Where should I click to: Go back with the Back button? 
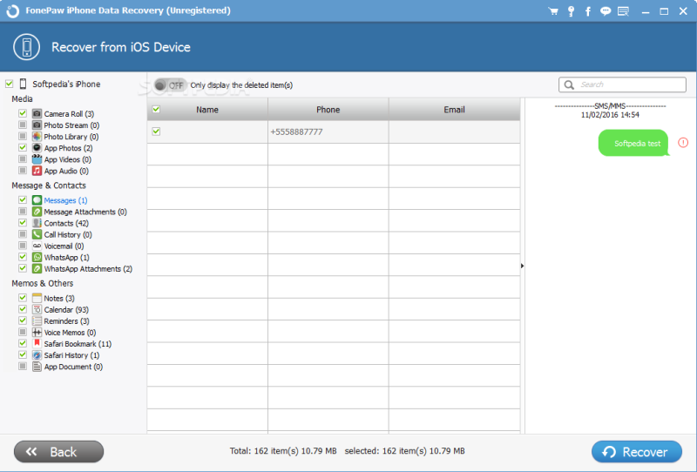tap(58, 452)
